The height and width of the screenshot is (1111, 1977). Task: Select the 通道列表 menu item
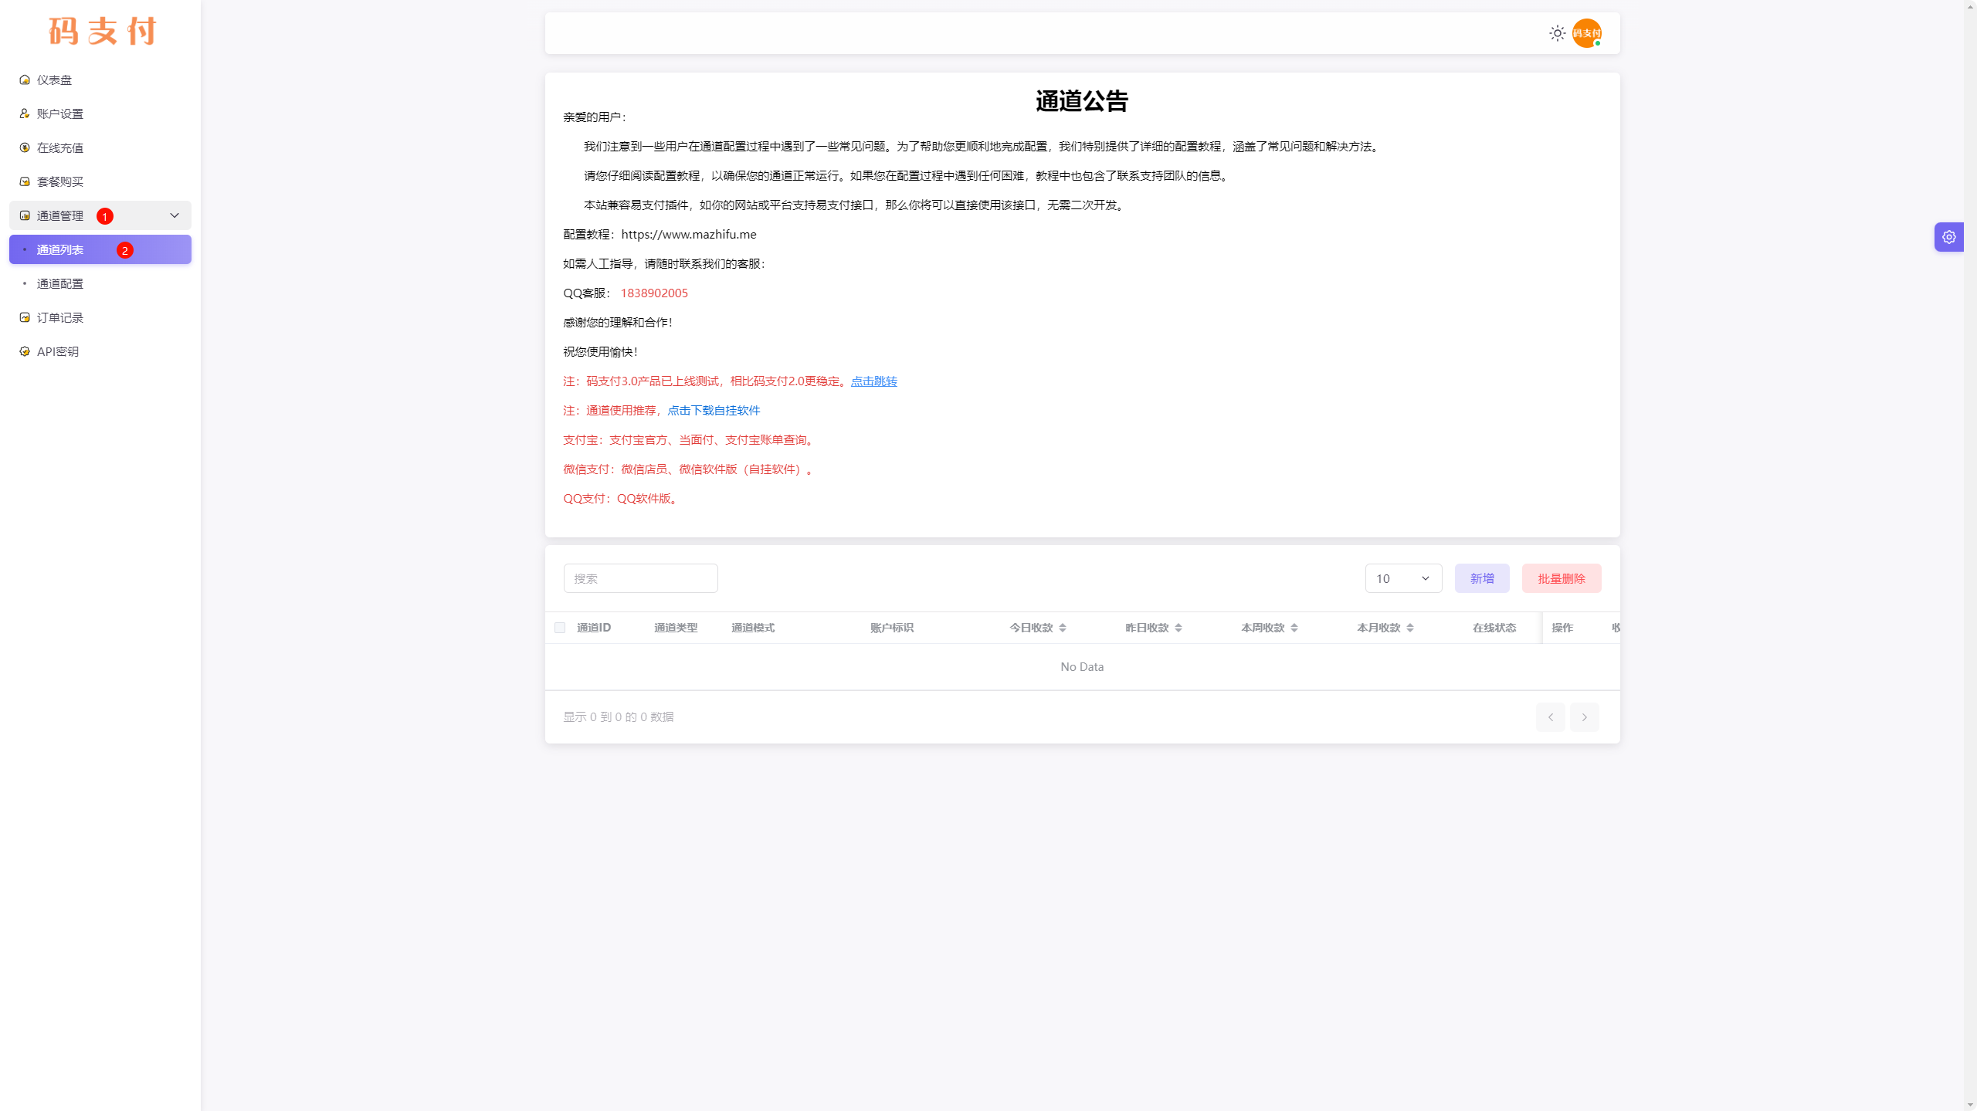(x=59, y=249)
